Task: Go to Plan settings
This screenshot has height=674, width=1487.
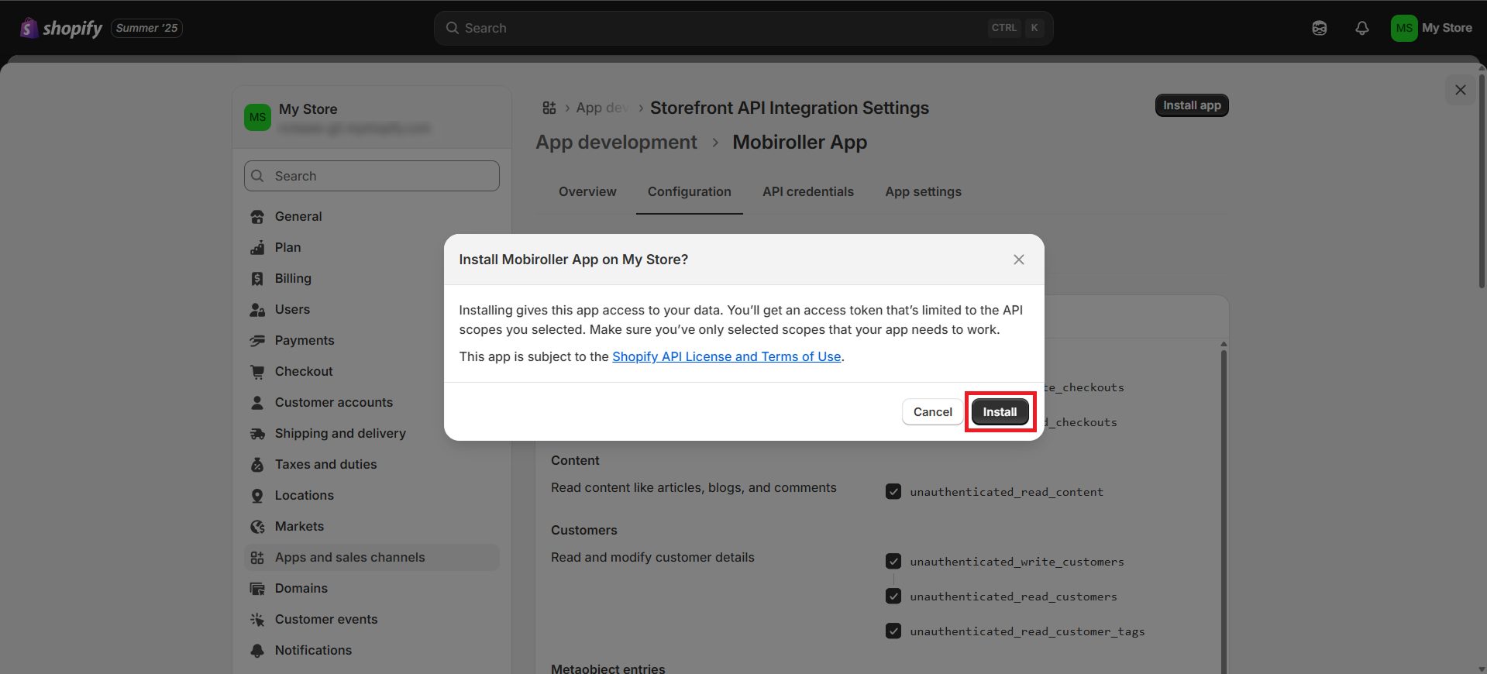Action: pos(372,248)
